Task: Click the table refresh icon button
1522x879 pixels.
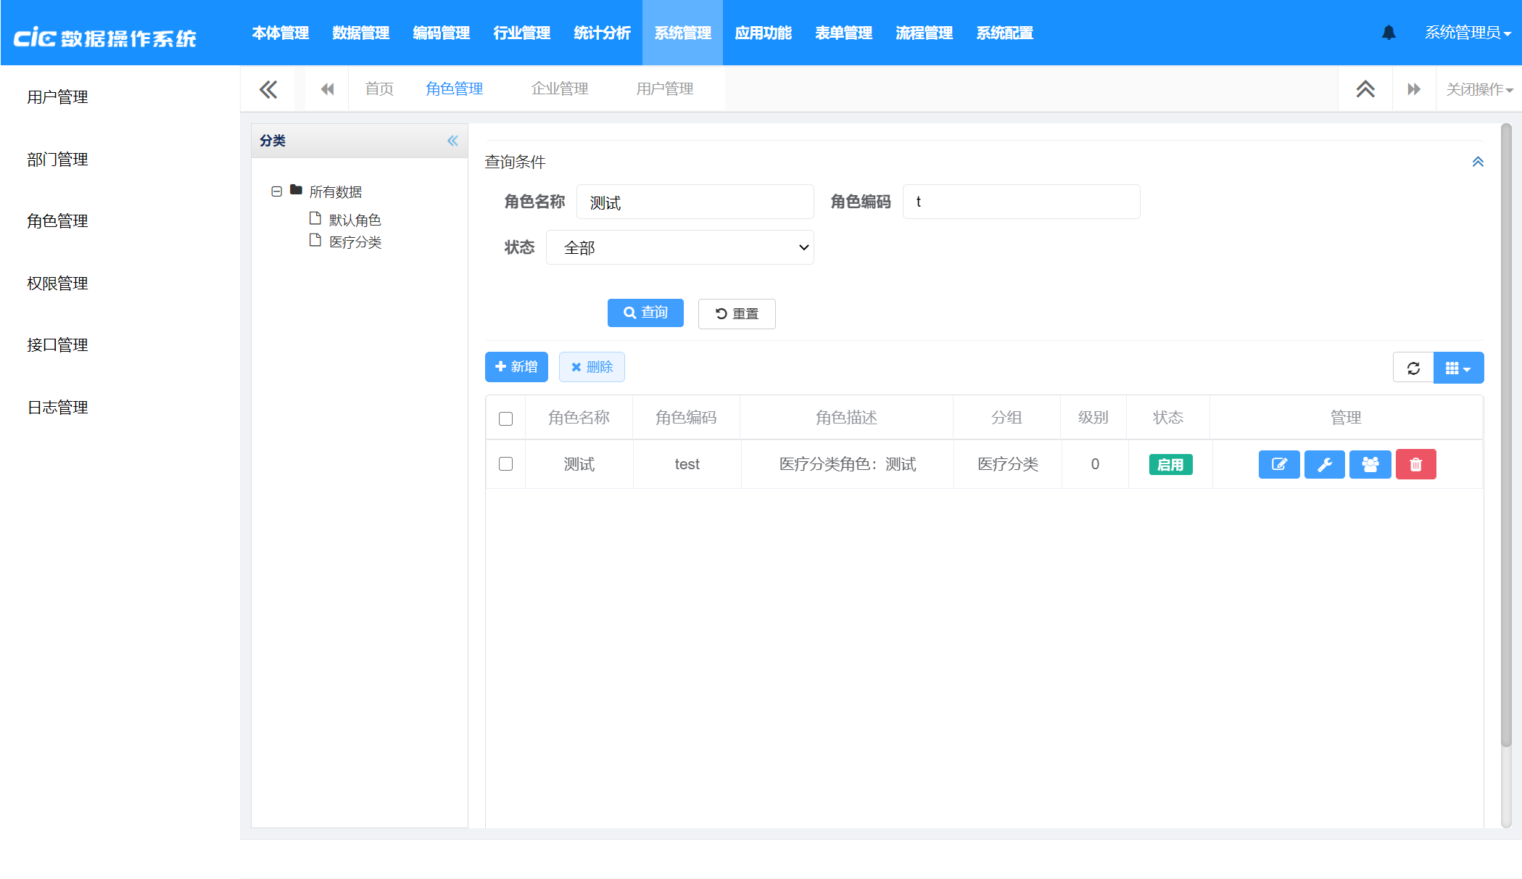Action: [1413, 368]
